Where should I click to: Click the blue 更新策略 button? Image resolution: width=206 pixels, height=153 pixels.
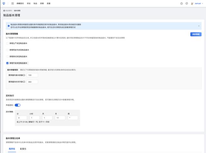pos(196,34)
